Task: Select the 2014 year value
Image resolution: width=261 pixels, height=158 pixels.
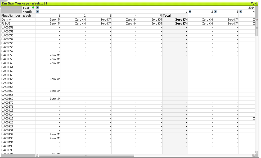Action: [x=251, y=8]
